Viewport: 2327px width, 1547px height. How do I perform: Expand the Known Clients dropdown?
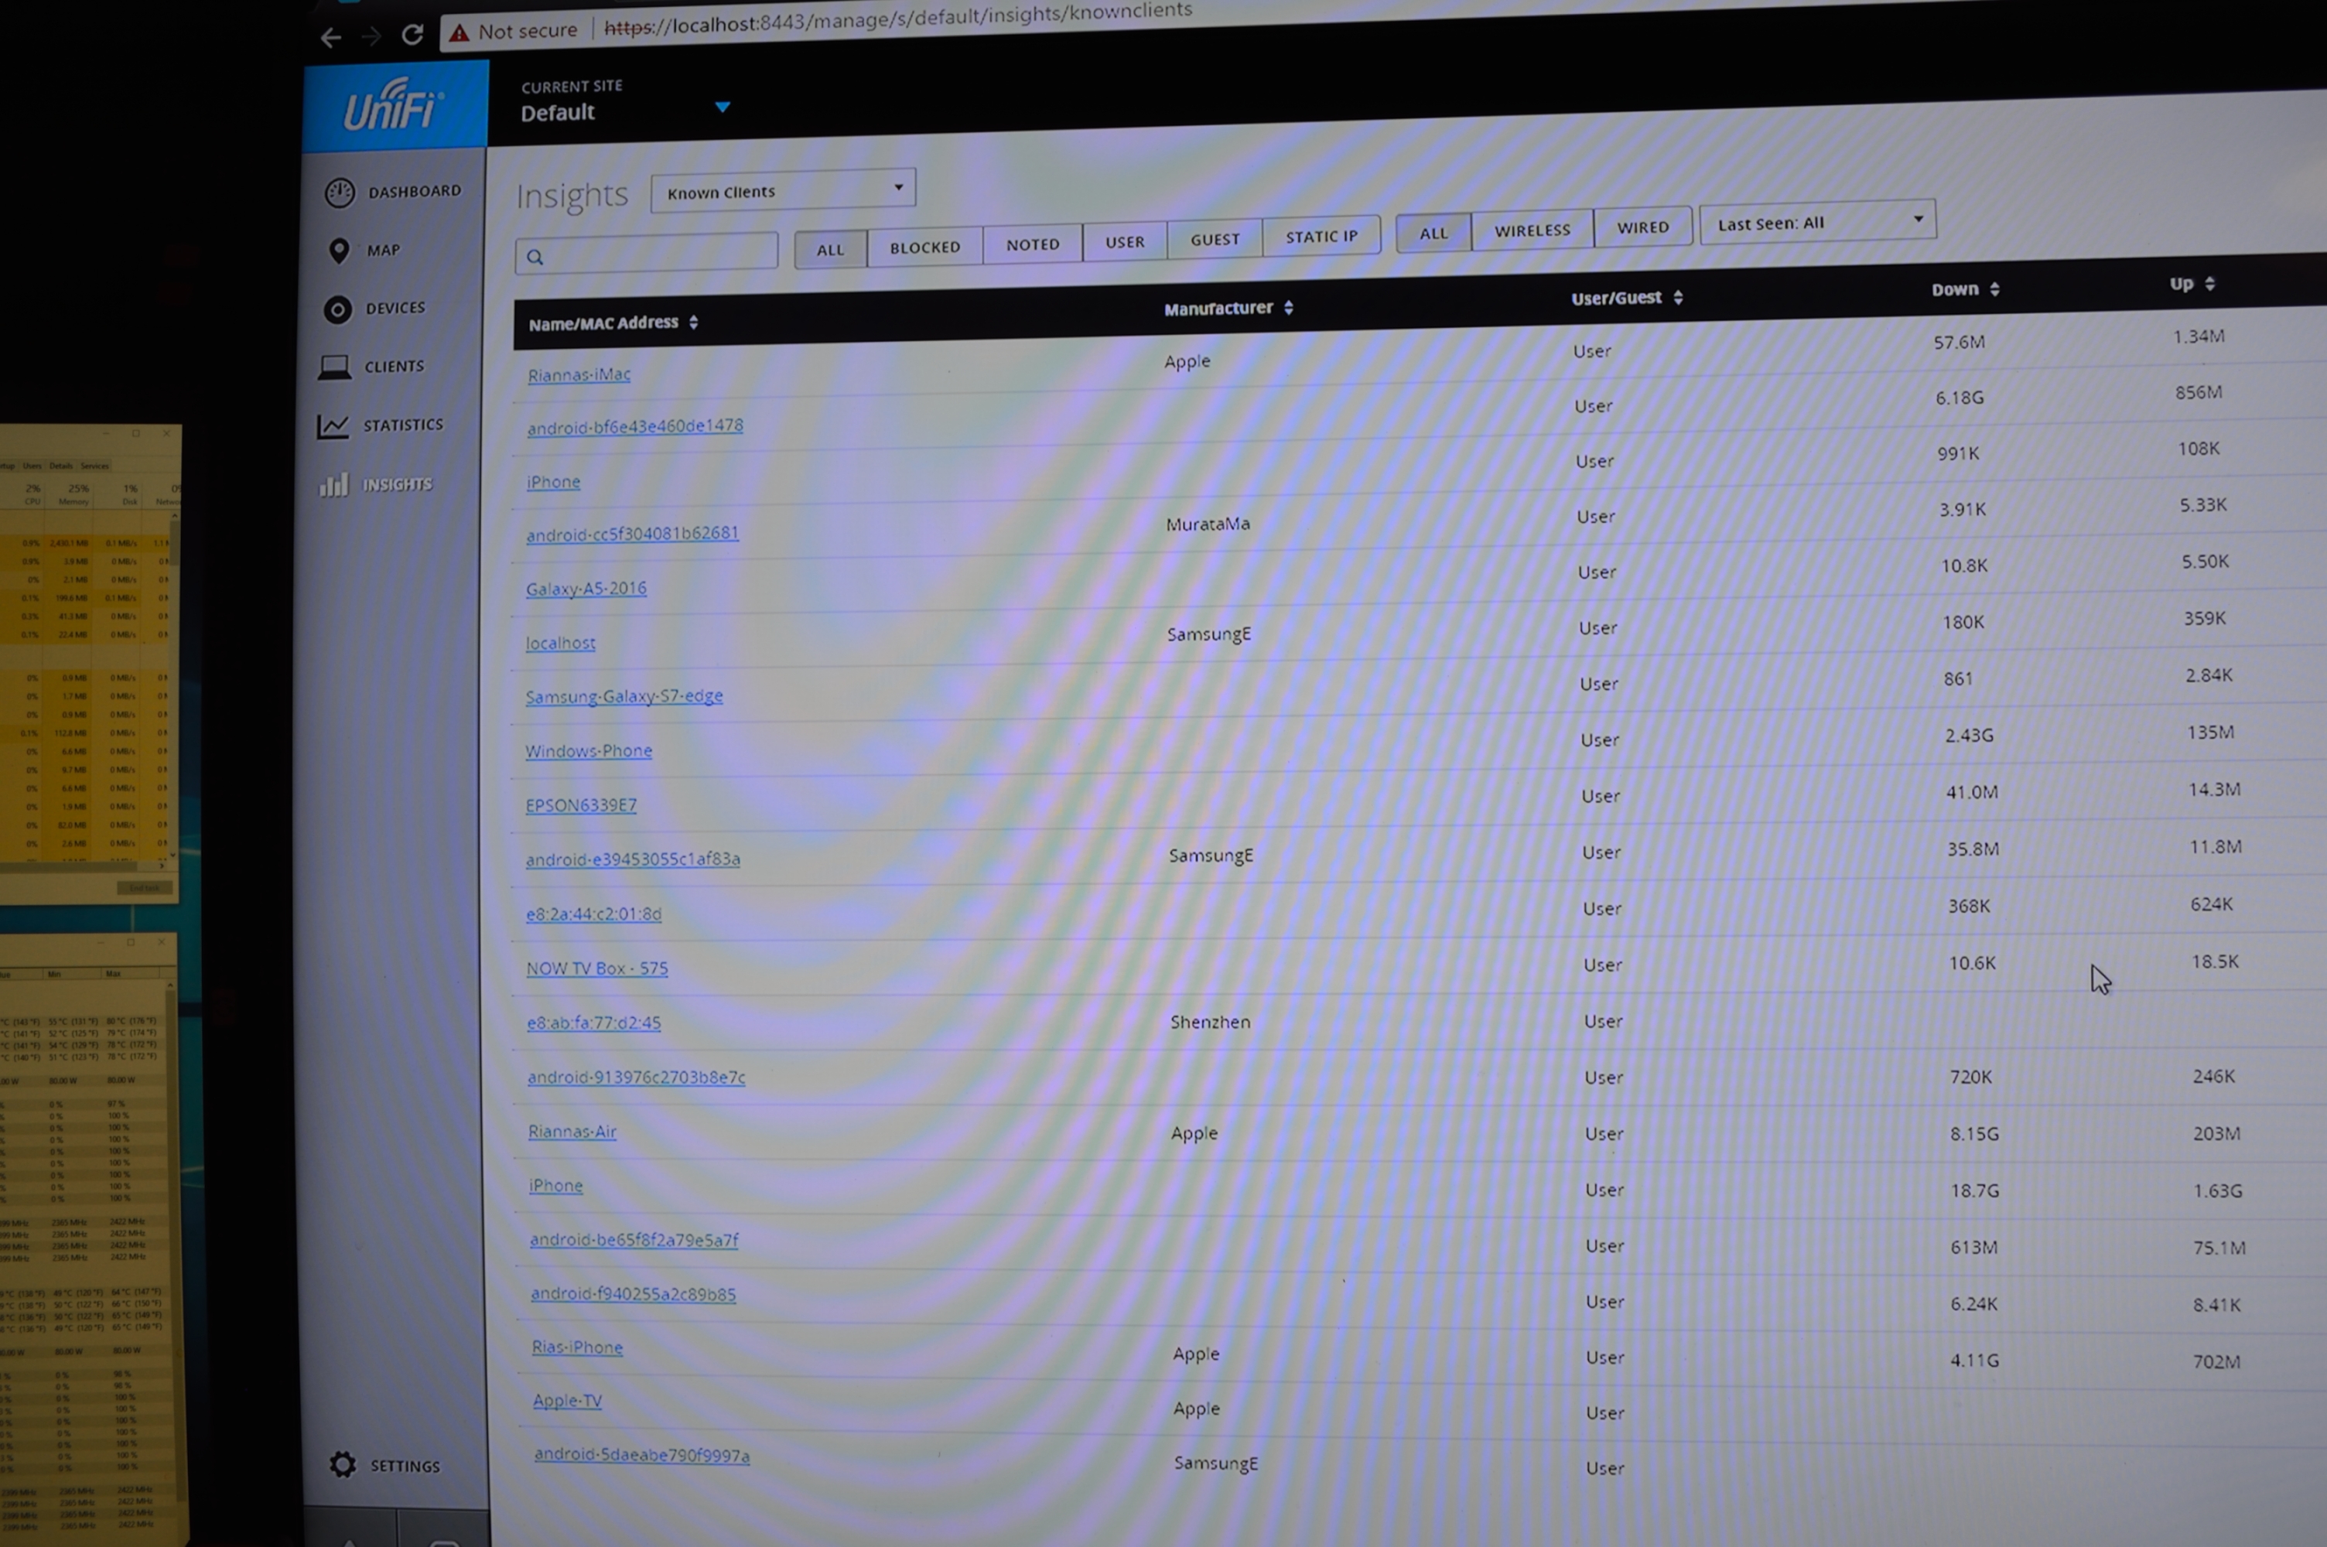click(783, 190)
